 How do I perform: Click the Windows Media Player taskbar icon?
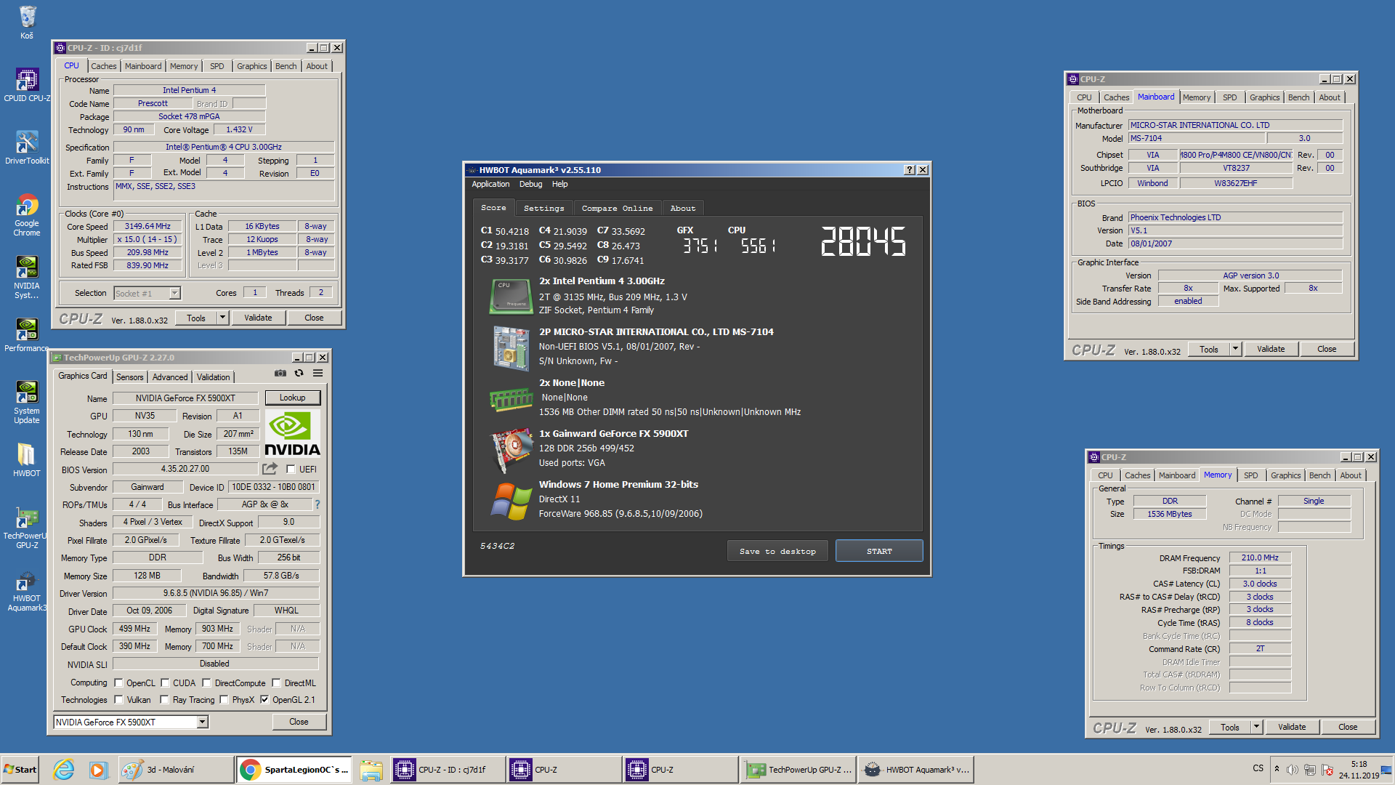coord(98,770)
